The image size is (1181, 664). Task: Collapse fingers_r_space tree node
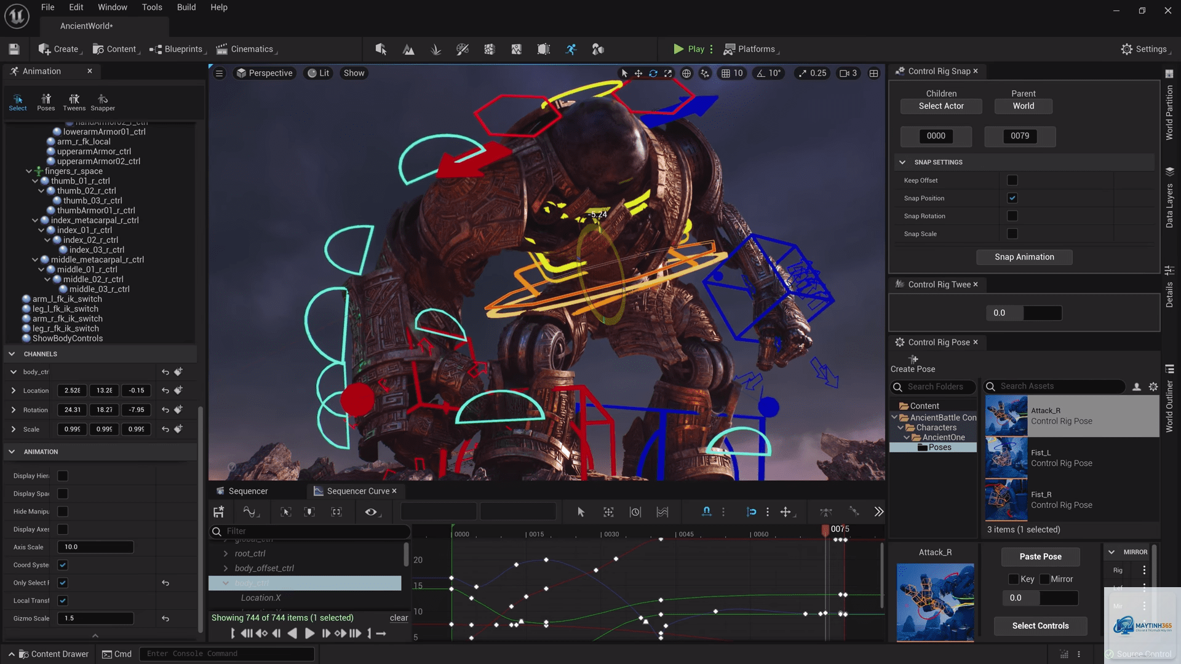[29, 171]
